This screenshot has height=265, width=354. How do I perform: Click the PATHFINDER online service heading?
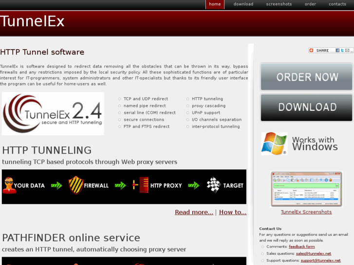click(x=71, y=238)
